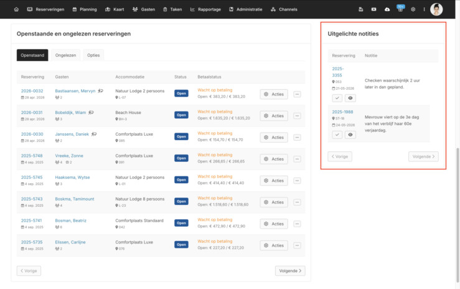This screenshot has height=289, width=460.
Task: Open the vertical three-dots menu in the top bar
Action: click(425, 9)
